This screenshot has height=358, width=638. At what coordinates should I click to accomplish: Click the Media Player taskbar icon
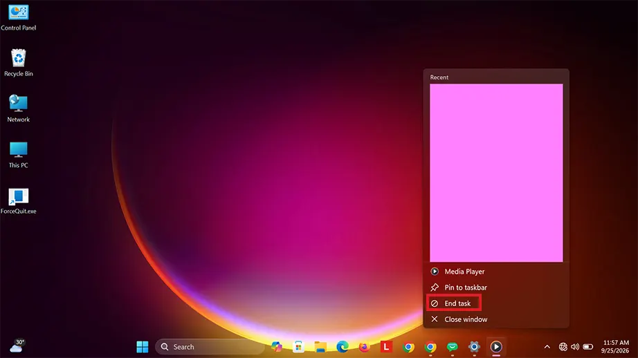click(496, 347)
